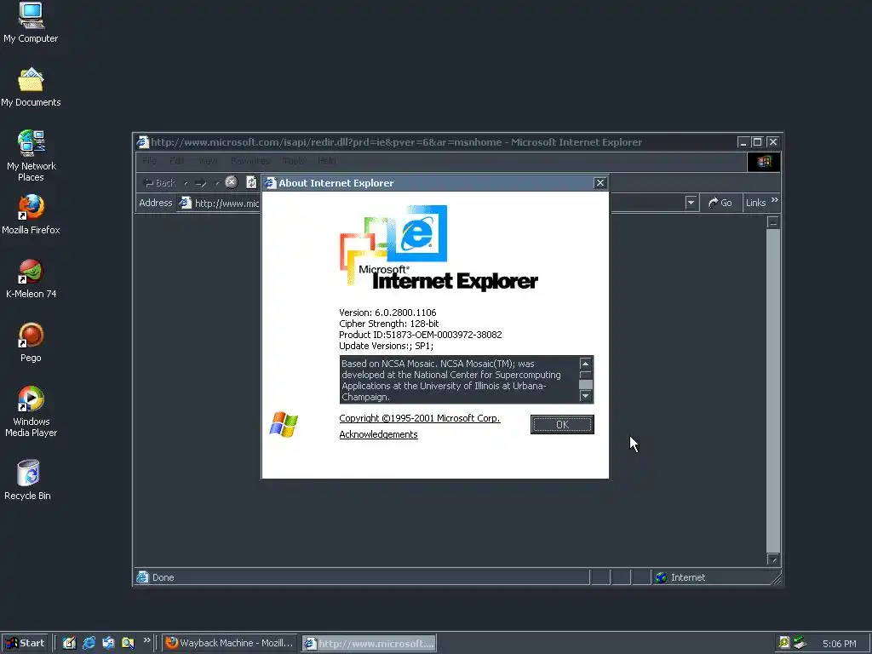Viewport: 872px width, 654px height.
Task: Switch to Wayback Machine Firefox taskbar button
Action: [x=230, y=643]
